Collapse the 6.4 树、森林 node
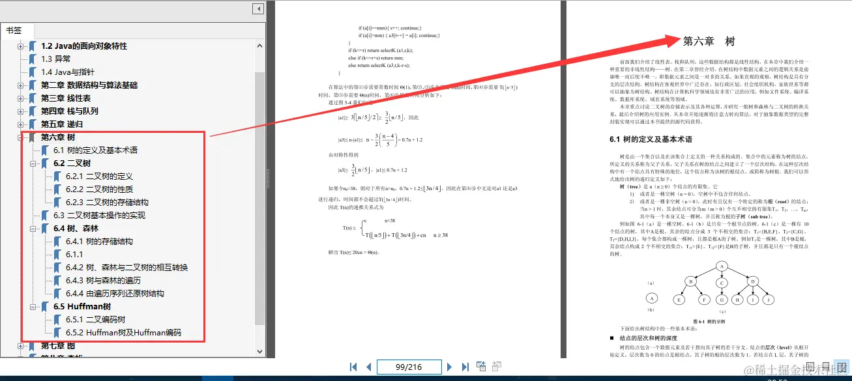852x381 pixels. pos(33,229)
